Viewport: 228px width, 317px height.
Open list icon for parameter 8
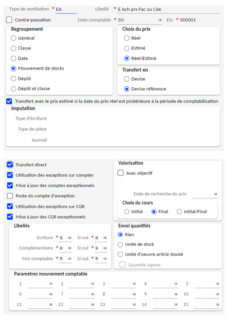point(134,294)
